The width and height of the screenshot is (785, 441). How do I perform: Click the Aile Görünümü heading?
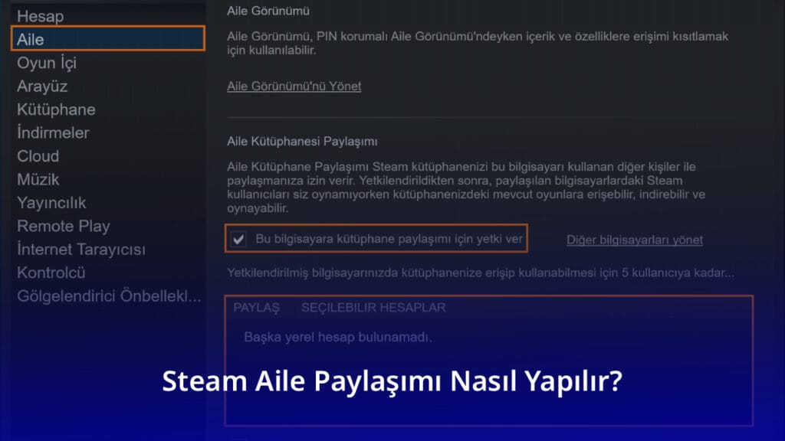[268, 11]
